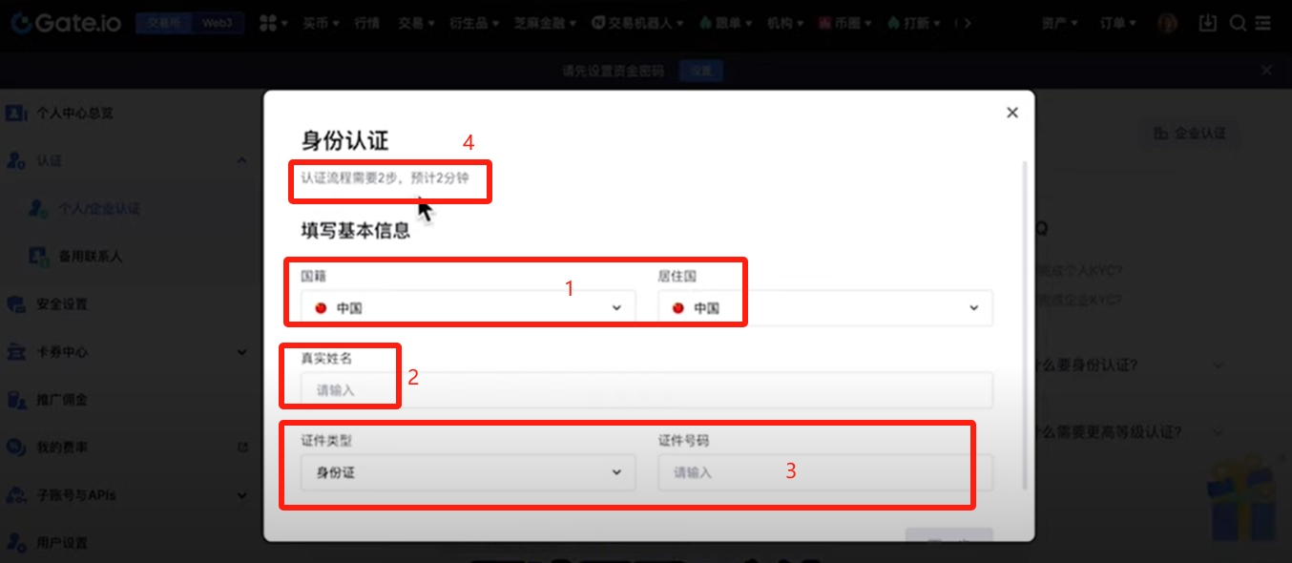1292x563 pixels.
Task: Click the 真实姓名 input field
Action: [x=647, y=390]
